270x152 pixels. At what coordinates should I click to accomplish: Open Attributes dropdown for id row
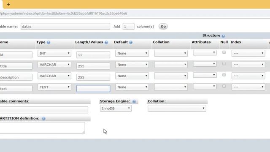pyautogui.click(x=205, y=52)
